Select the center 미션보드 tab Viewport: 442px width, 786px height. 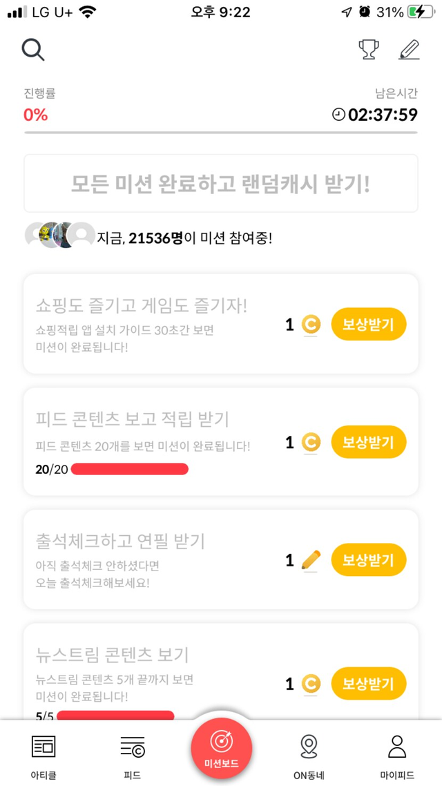tap(222, 749)
